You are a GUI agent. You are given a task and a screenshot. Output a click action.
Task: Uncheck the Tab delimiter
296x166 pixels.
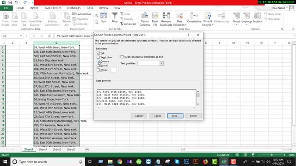(98, 53)
